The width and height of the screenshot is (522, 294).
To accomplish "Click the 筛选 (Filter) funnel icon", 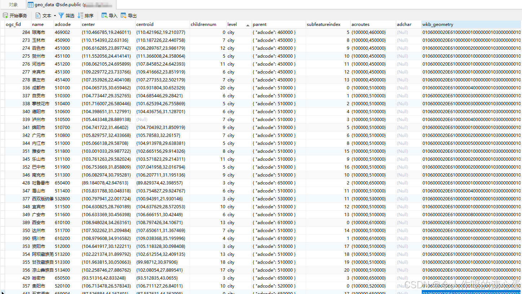I will 61,15.
